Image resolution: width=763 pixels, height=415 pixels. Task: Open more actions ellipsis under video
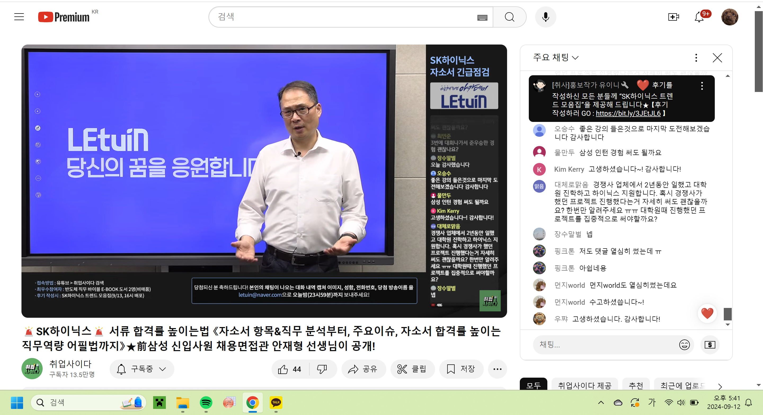click(497, 369)
